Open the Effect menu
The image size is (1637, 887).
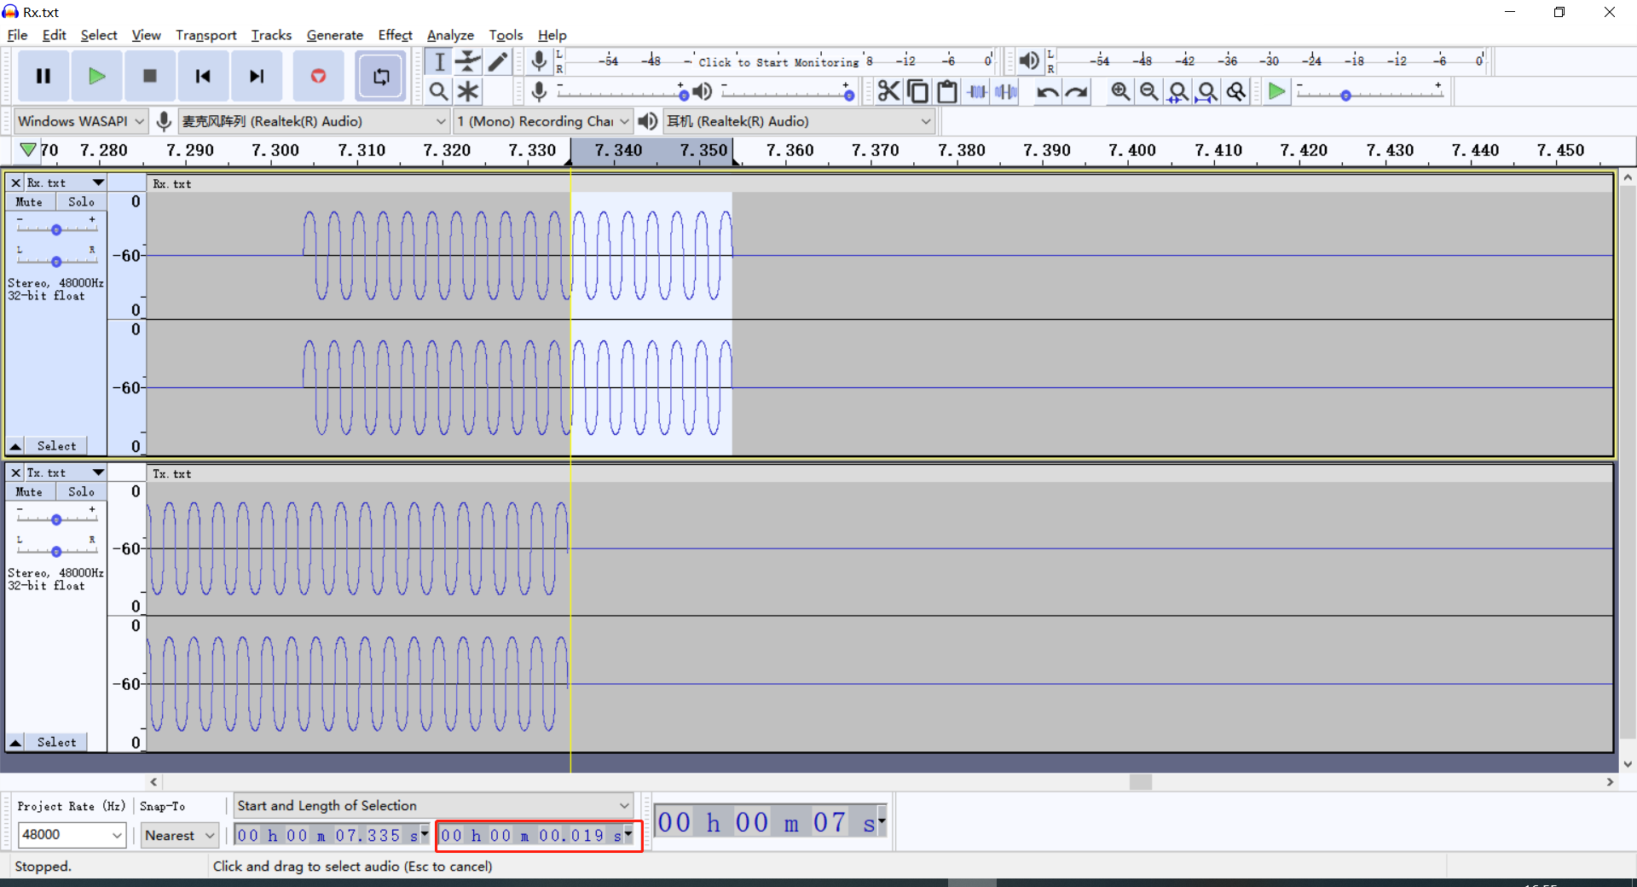[x=395, y=35]
